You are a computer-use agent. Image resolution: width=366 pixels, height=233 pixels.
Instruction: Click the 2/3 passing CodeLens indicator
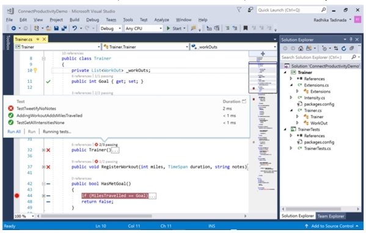(x=106, y=145)
